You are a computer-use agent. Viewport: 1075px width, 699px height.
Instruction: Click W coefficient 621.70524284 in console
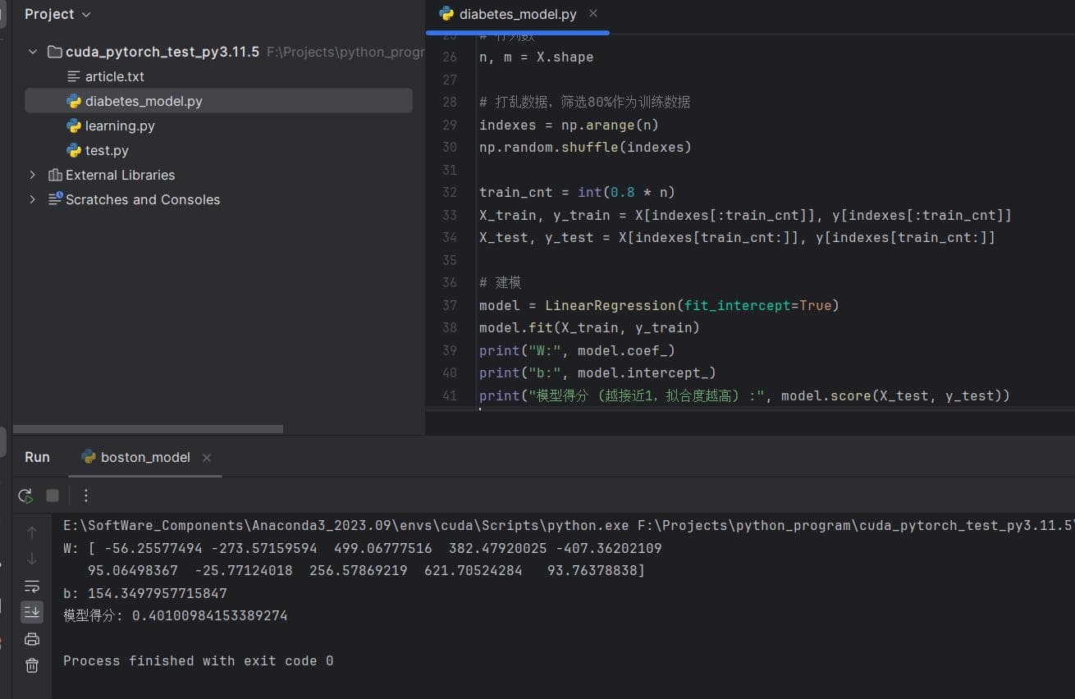[x=473, y=570]
